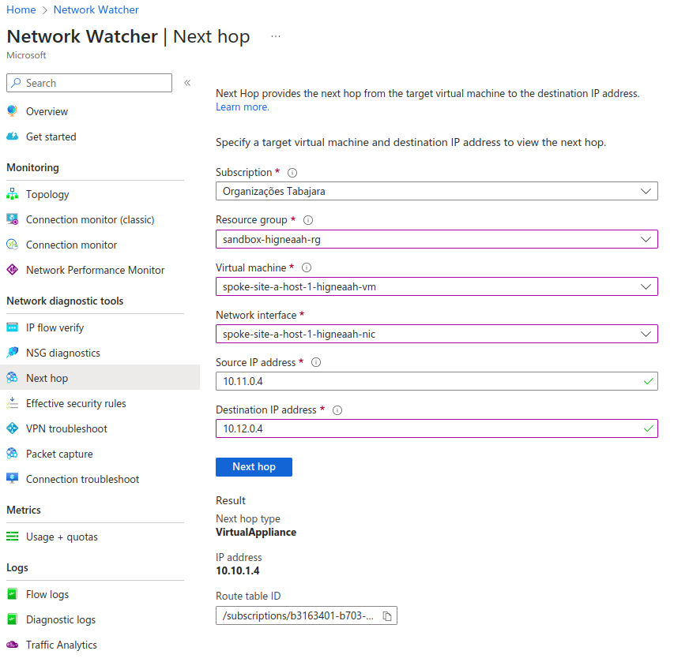Click the Connection monitor icon
This screenshot has height=662, width=674.
point(12,245)
